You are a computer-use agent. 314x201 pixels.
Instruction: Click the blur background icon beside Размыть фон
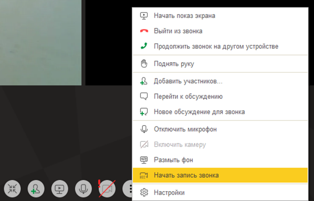click(144, 160)
